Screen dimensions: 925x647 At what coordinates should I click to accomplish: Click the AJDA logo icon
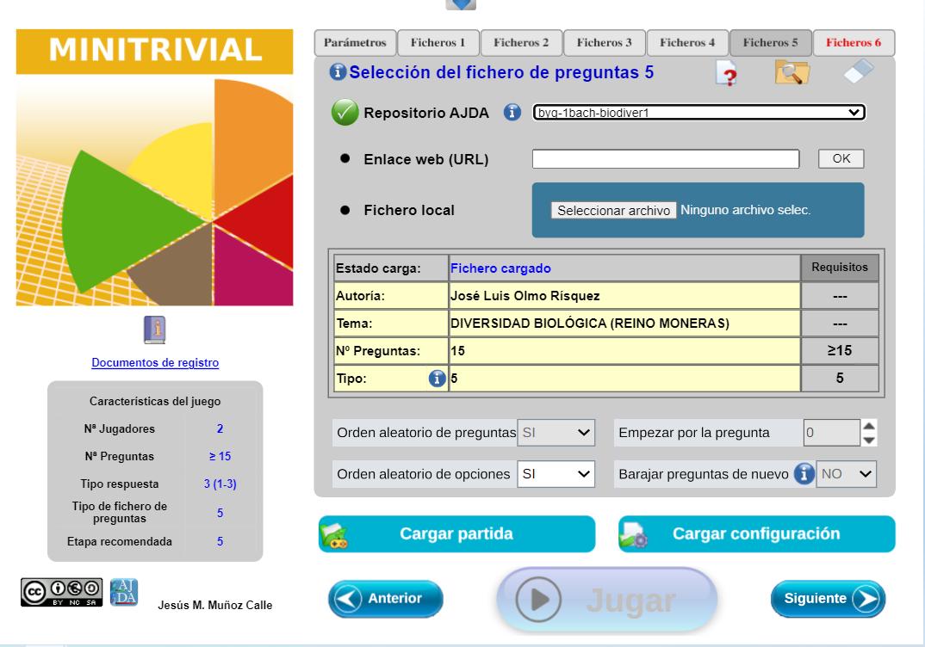coord(123,592)
